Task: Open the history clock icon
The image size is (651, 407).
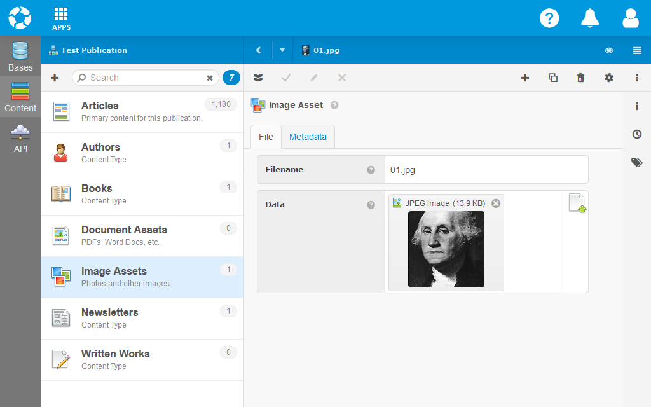Action: pos(636,134)
